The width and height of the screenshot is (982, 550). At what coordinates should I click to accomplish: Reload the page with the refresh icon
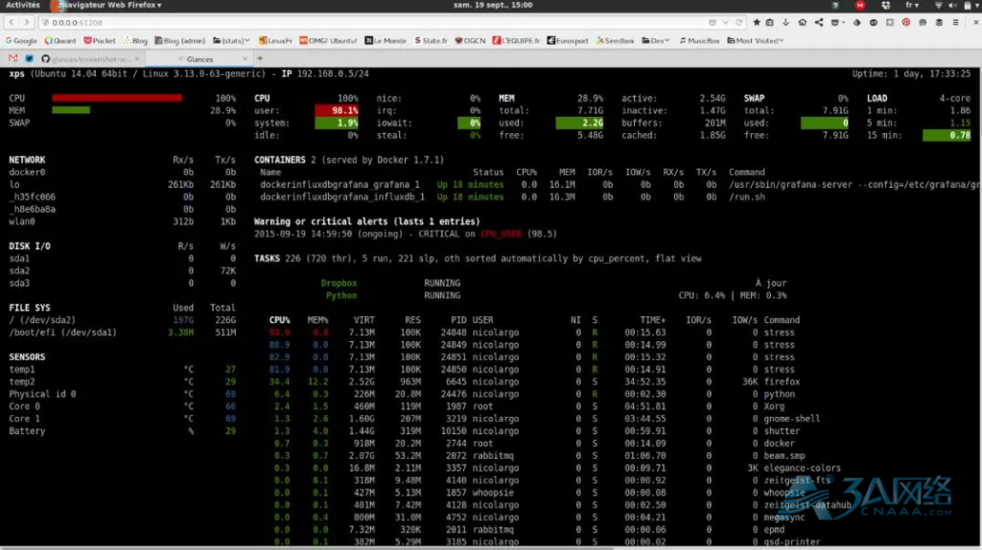pyautogui.click(x=739, y=23)
